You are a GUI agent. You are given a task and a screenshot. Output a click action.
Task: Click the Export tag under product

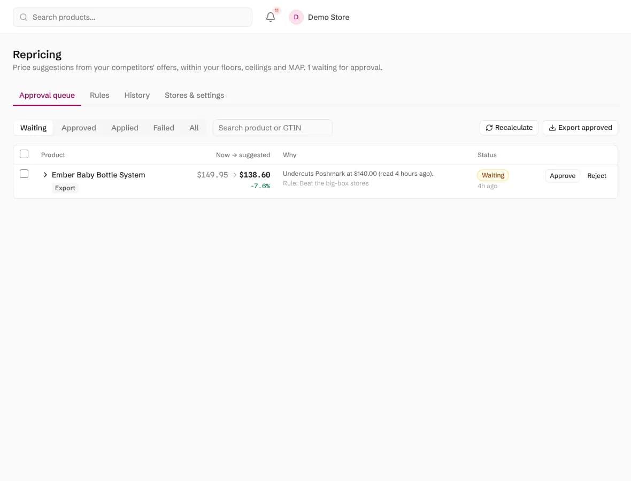pos(65,188)
